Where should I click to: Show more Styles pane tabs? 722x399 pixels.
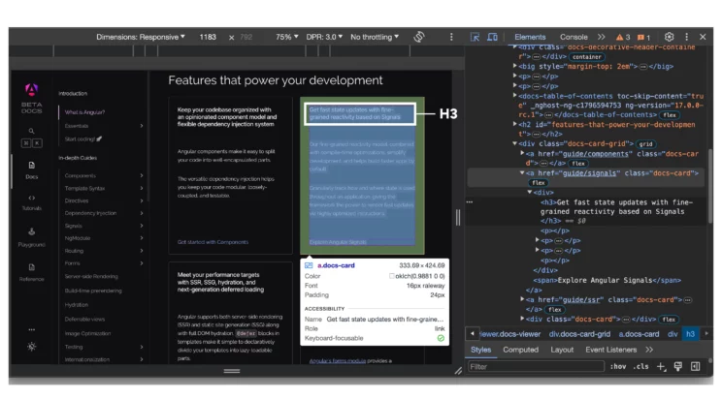(x=649, y=350)
